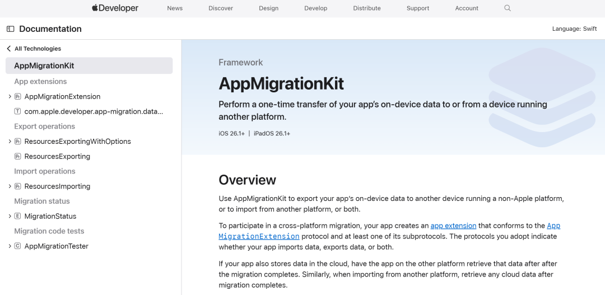
Task: Click the AppMigrationTester class icon
Action: (18, 246)
